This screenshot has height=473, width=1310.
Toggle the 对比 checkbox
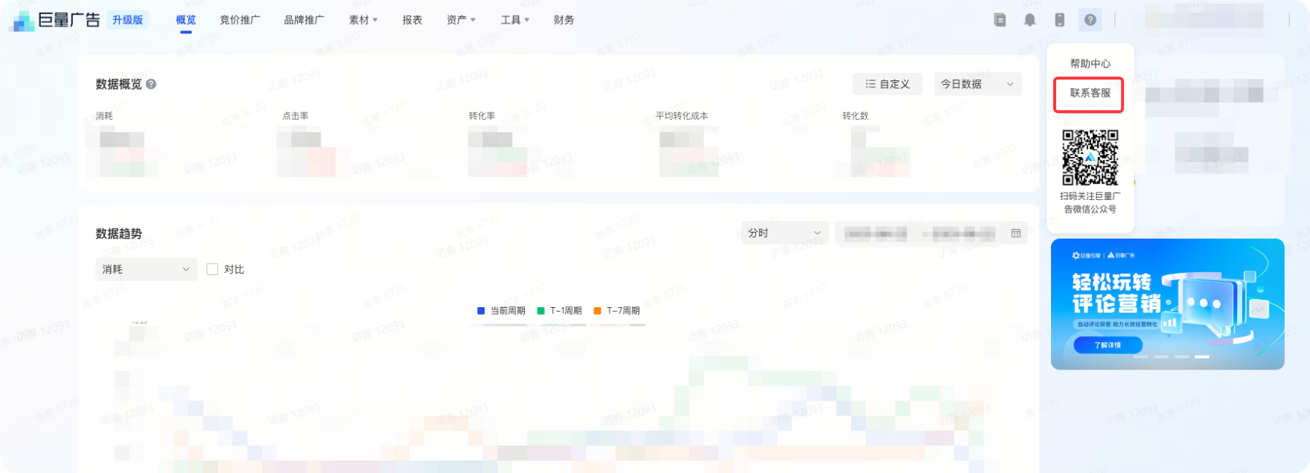pyautogui.click(x=212, y=269)
